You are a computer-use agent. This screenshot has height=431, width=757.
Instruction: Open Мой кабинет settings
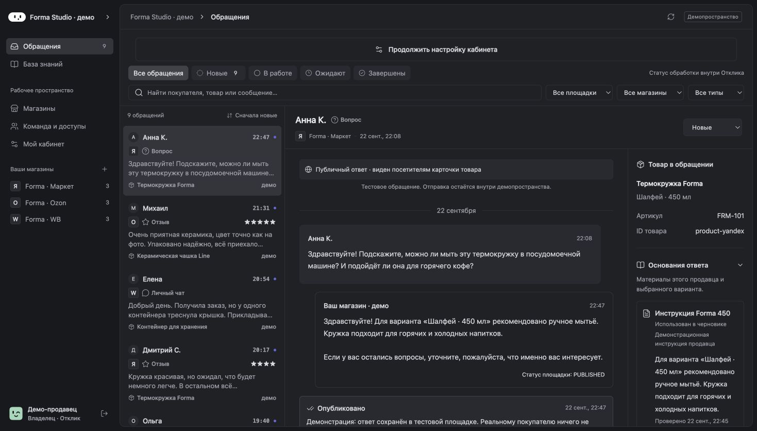(x=60, y=144)
